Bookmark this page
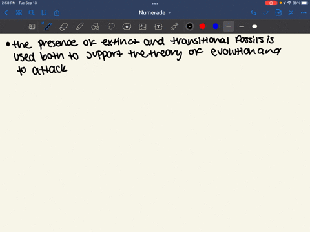This screenshot has height=232, width=310. 44,13
